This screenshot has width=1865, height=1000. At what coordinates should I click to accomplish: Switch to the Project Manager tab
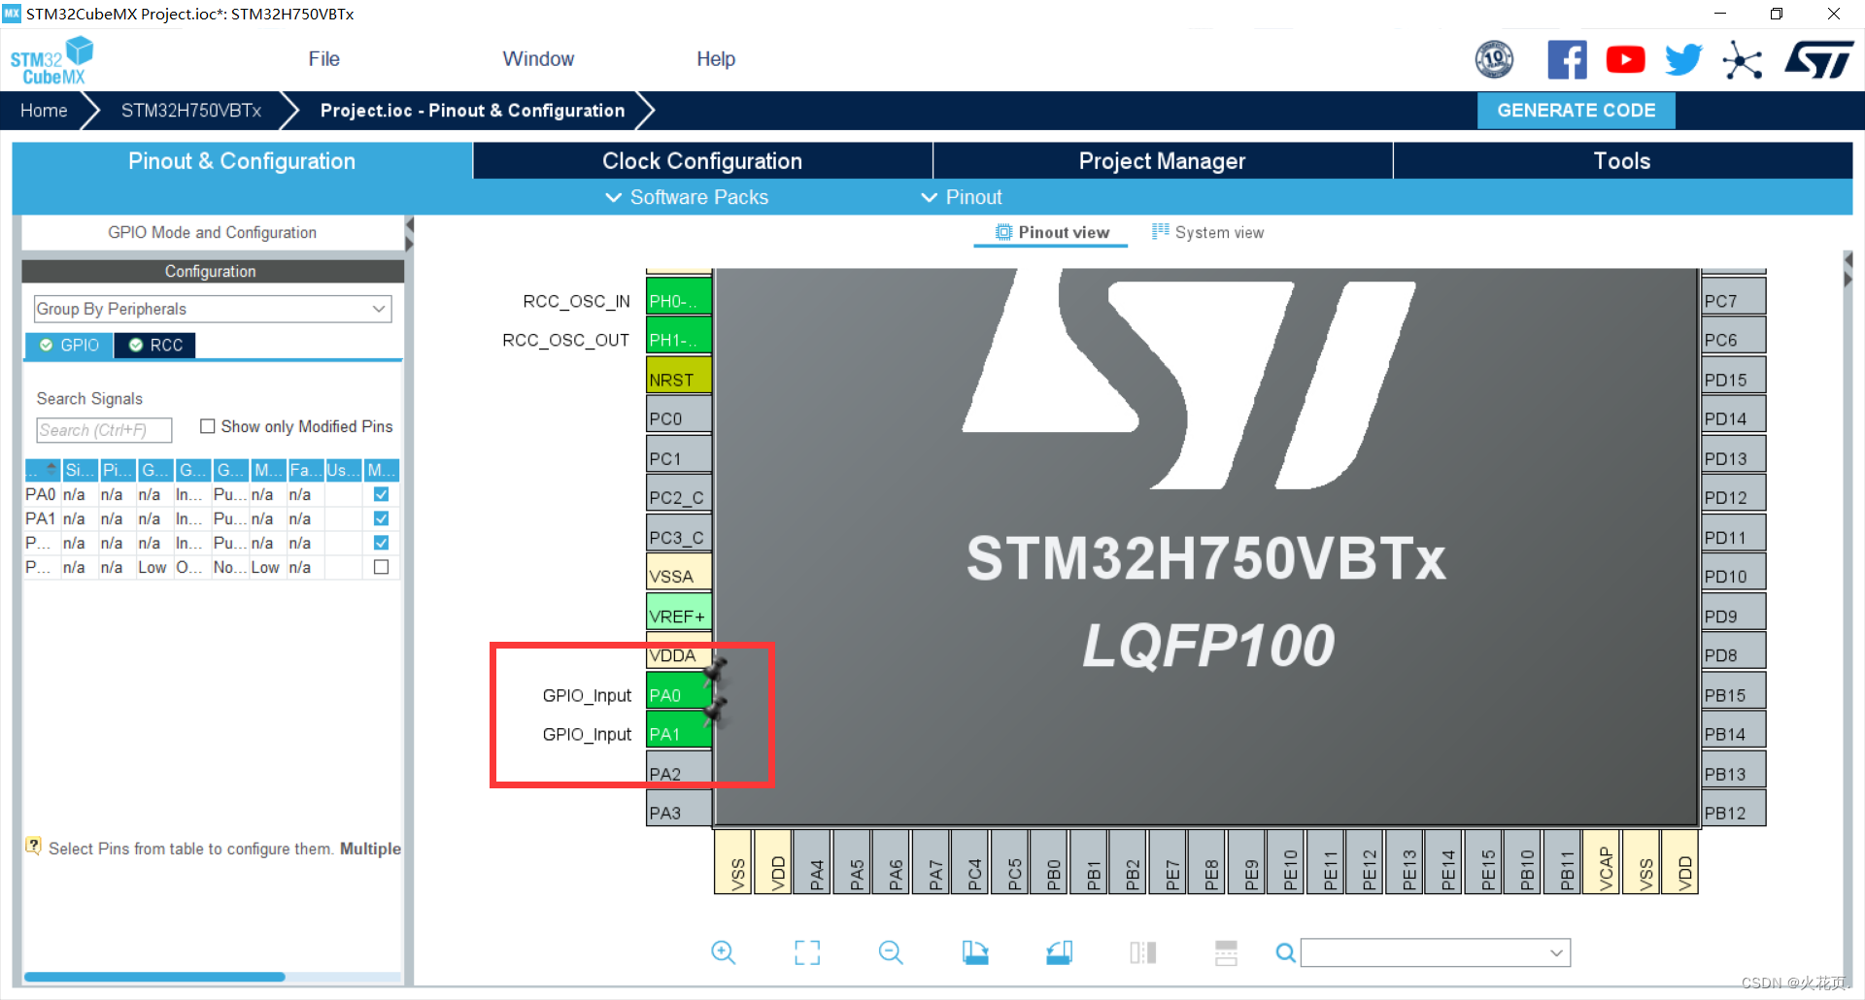[1162, 161]
